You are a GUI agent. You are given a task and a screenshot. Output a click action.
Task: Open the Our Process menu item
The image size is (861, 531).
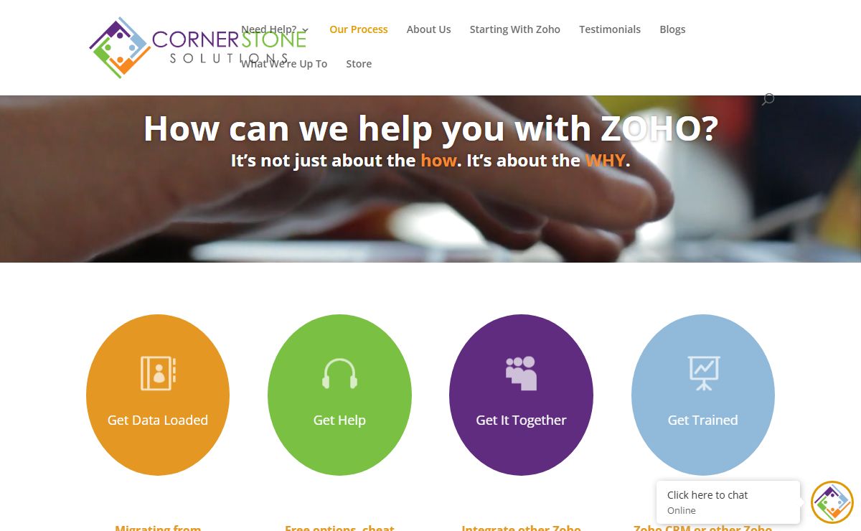(x=359, y=29)
